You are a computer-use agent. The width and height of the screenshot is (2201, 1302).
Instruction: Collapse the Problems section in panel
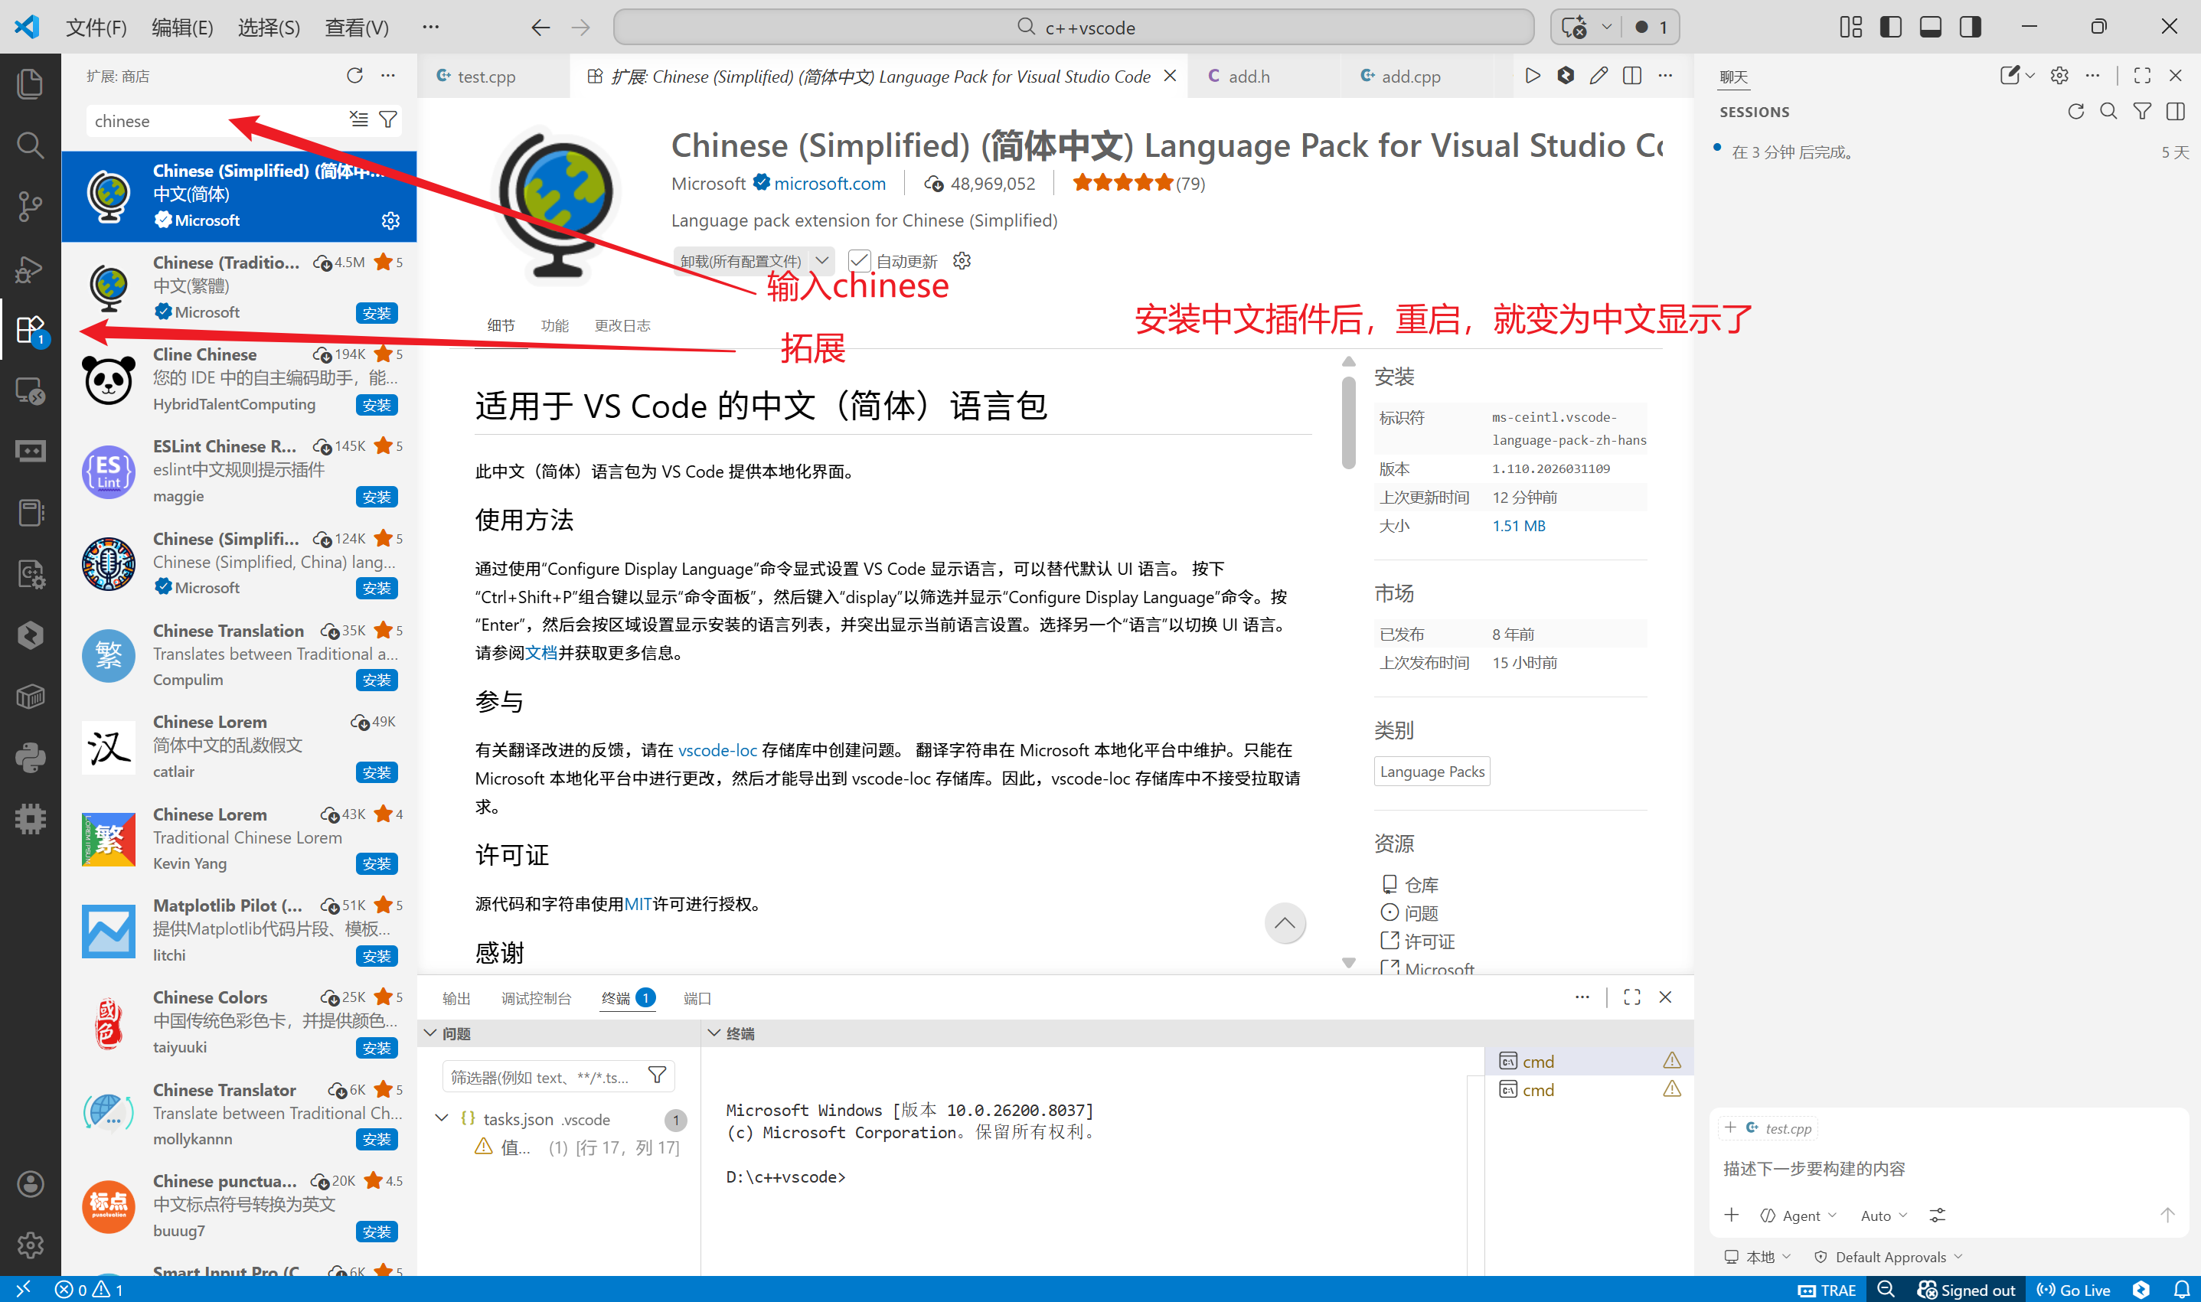tap(431, 1033)
